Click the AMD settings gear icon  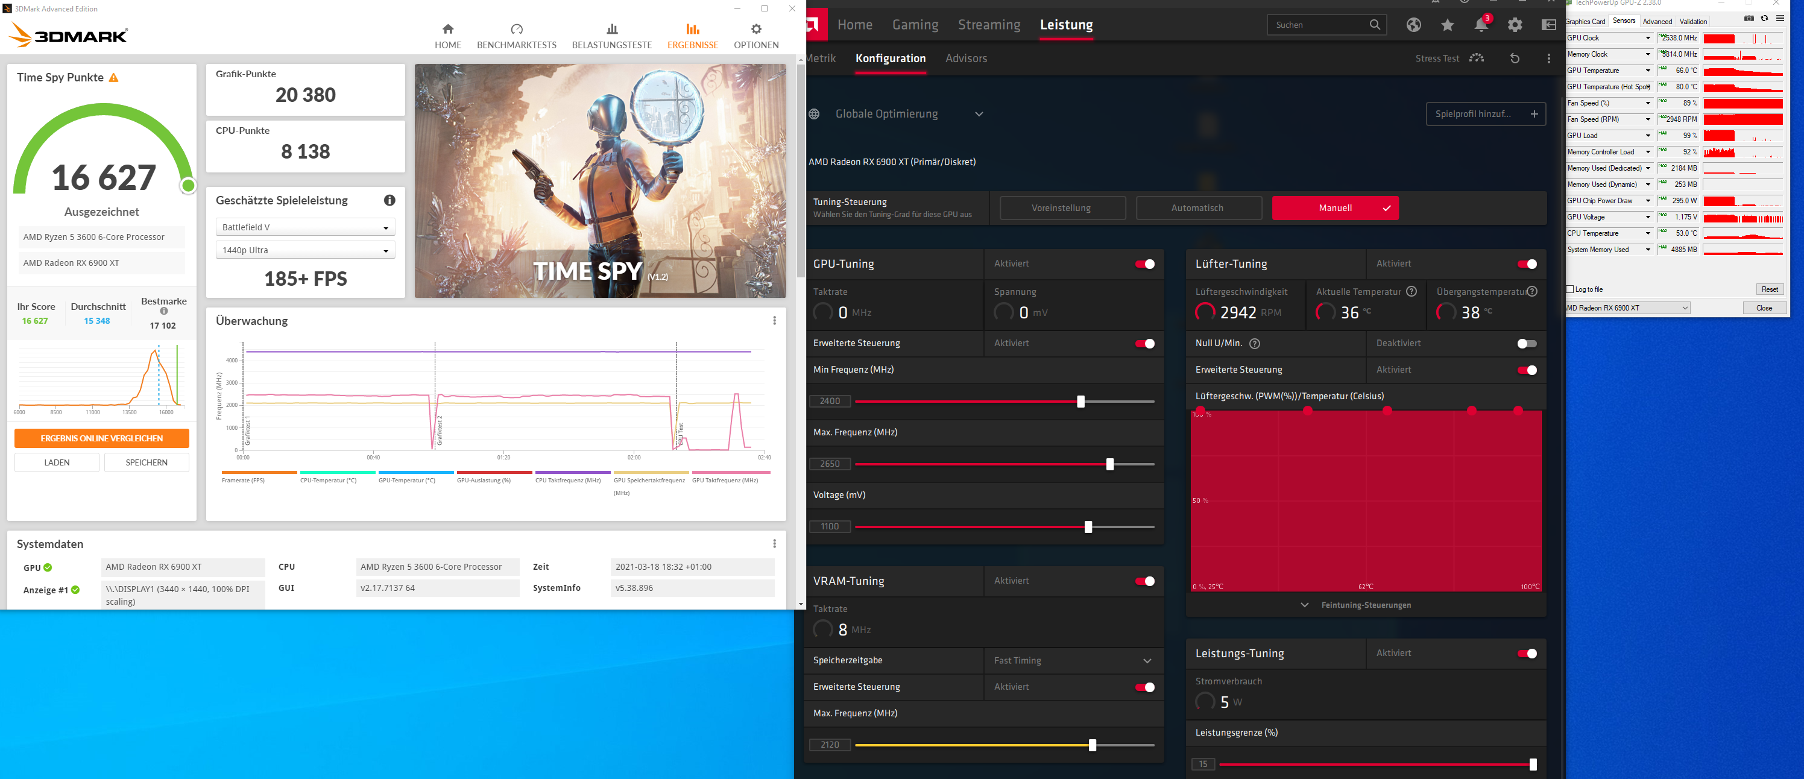tap(1515, 25)
